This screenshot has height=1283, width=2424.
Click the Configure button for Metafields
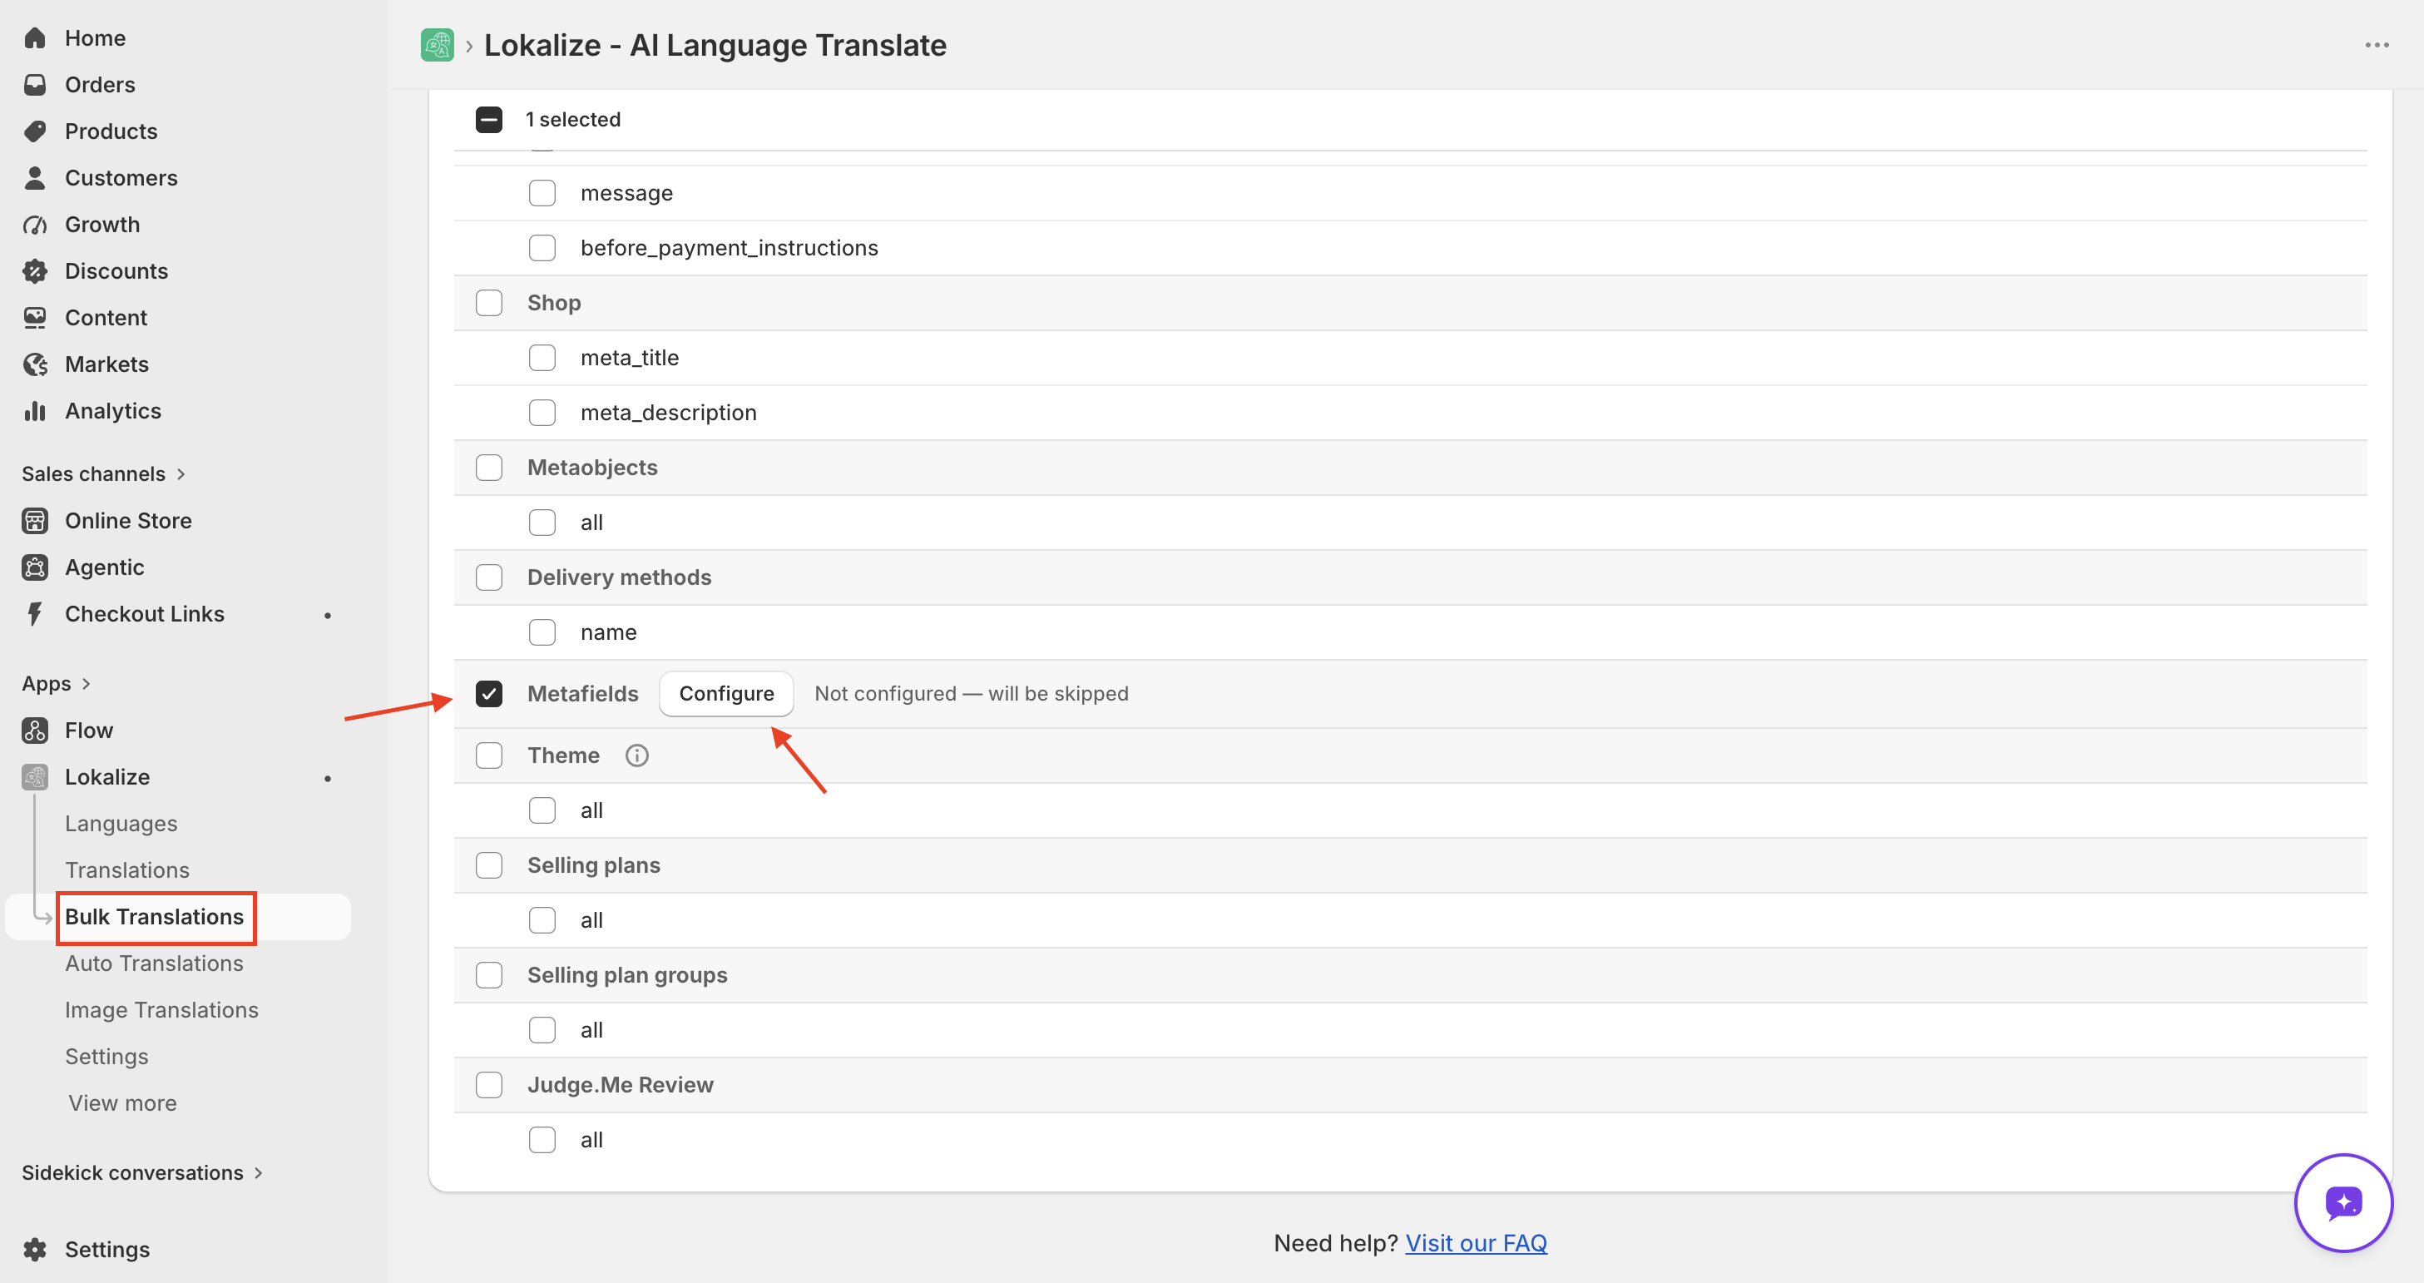(x=726, y=694)
